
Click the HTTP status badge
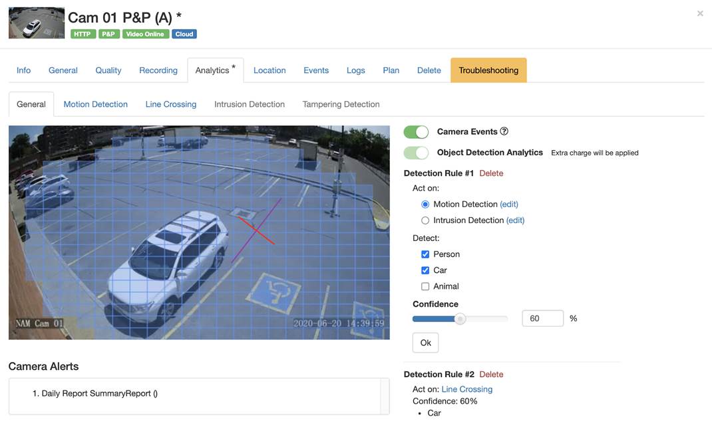coord(83,33)
